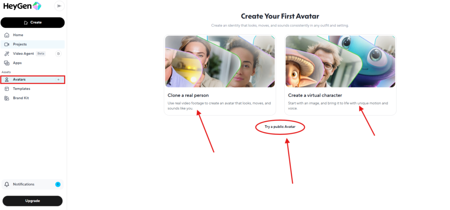This screenshot has width=450, height=210.
Task: Click the Templates layout icon
Action: [7, 89]
